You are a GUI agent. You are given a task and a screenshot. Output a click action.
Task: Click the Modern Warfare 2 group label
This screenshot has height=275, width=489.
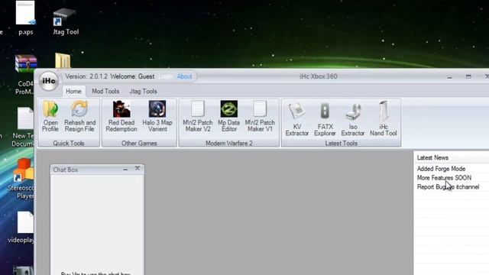coord(229,144)
